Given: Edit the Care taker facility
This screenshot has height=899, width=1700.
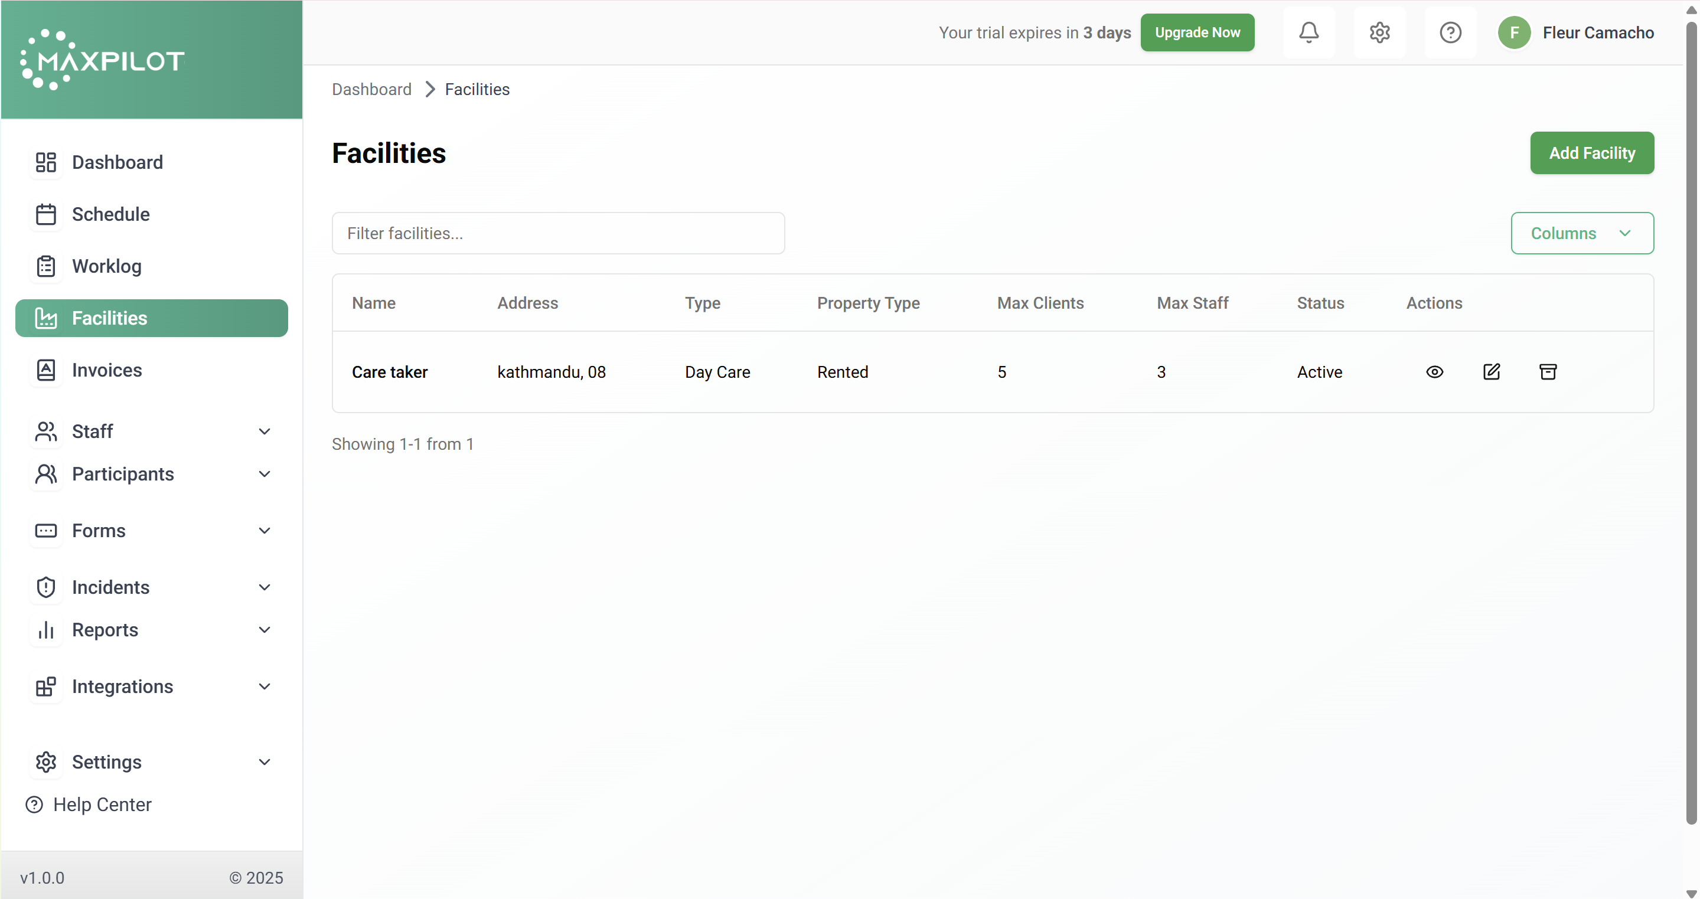Looking at the screenshot, I should (1492, 372).
